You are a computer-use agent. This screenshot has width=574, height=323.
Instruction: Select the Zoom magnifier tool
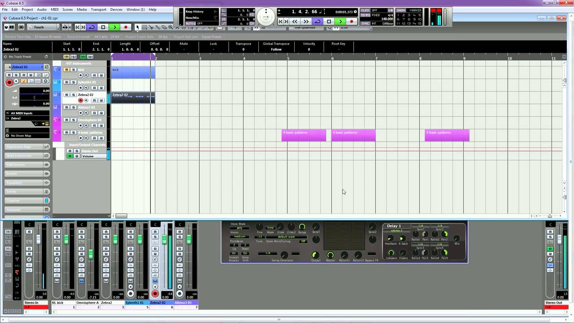click(x=170, y=27)
